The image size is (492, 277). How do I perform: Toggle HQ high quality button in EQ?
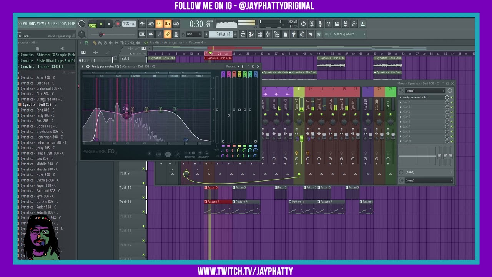click(x=168, y=154)
